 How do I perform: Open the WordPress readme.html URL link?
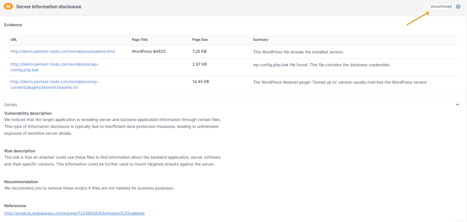(62, 51)
